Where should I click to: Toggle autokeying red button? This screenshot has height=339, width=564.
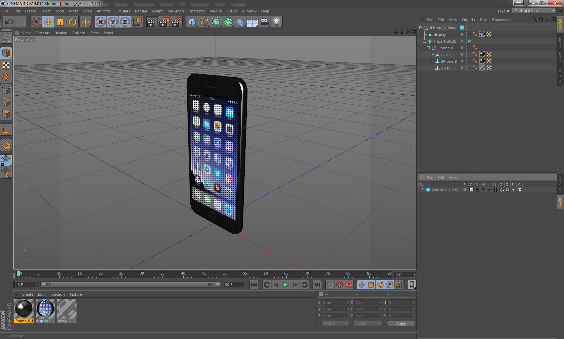(339, 285)
